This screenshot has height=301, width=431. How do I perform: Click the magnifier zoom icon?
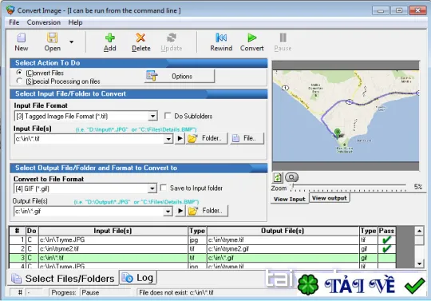pyautogui.click(x=291, y=177)
